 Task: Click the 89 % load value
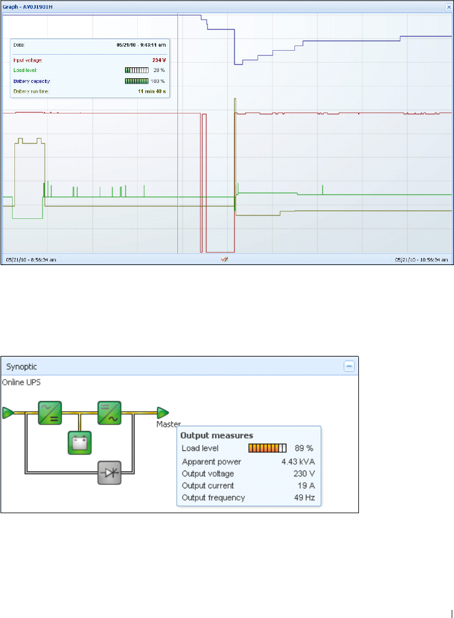304,448
